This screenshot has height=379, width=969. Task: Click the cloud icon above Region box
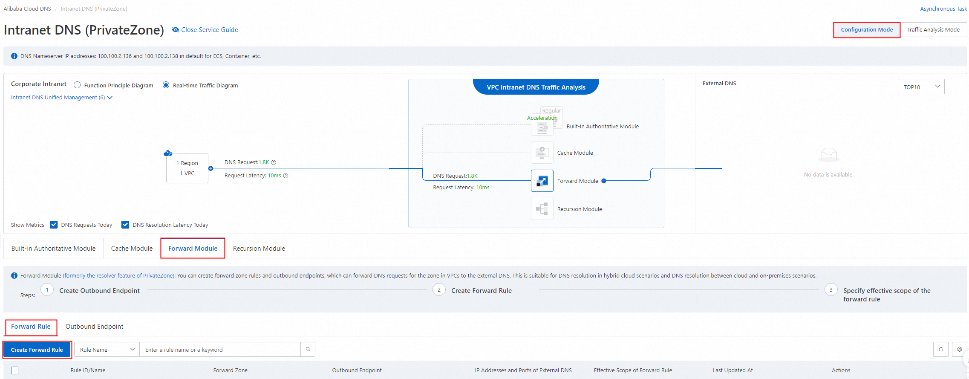(x=168, y=153)
